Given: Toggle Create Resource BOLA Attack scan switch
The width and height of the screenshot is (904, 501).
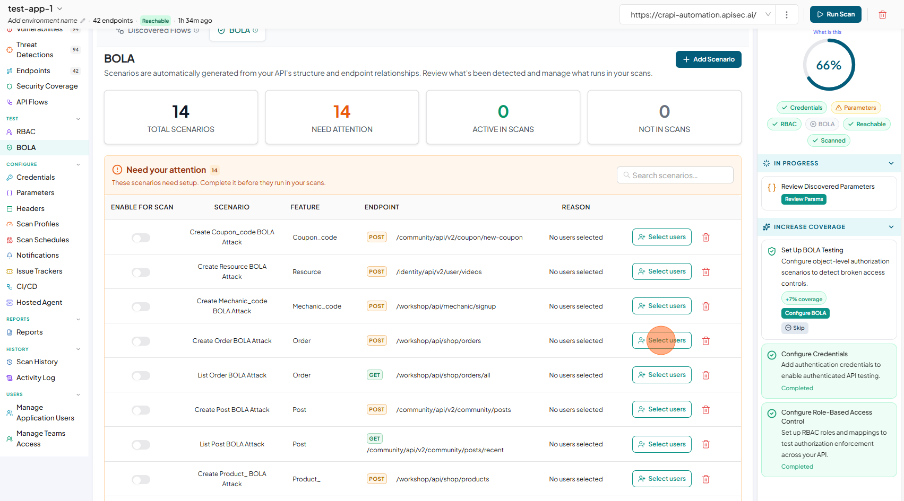Looking at the screenshot, I should [141, 273].
